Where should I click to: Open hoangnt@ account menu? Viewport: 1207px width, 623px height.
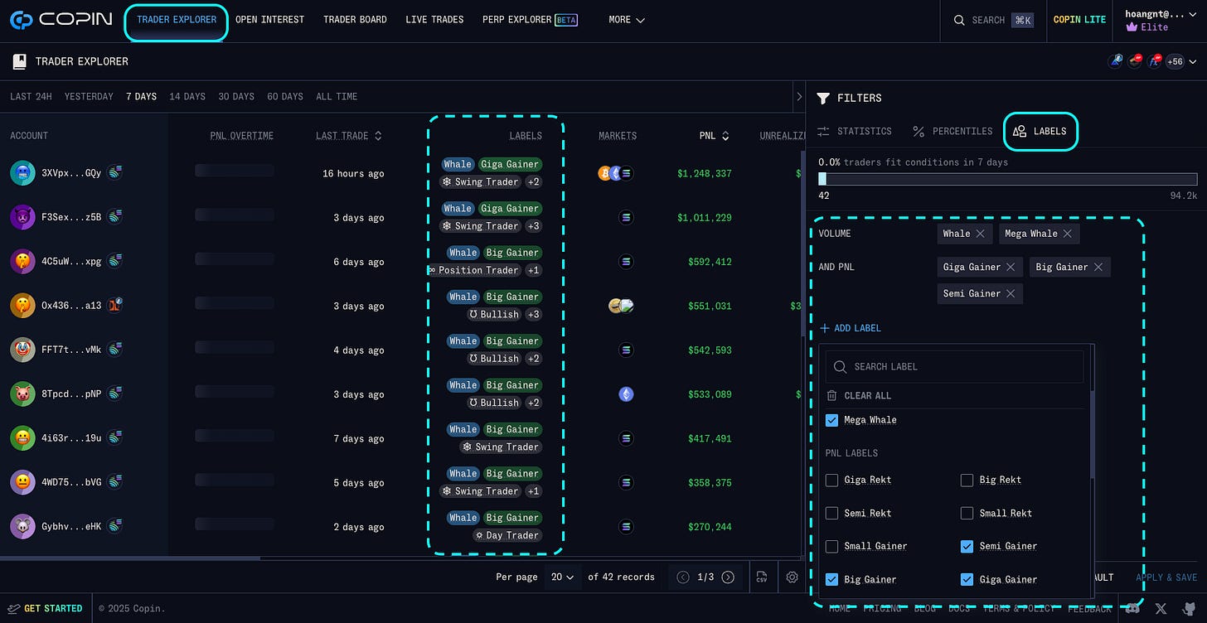tap(1161, 20)
